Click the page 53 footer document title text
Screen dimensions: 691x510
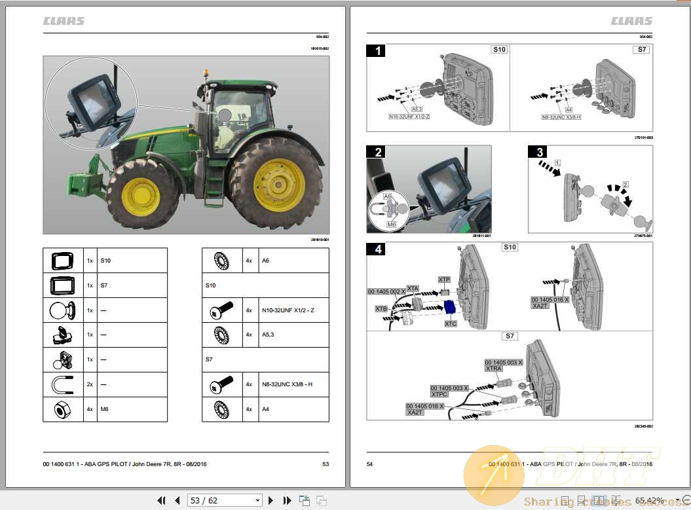point(124,464)
